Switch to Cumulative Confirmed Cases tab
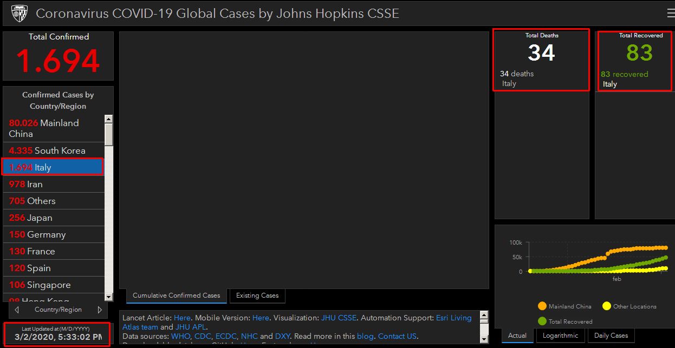The height and width of the screenshot is (348, 675). tap(177, 296)
